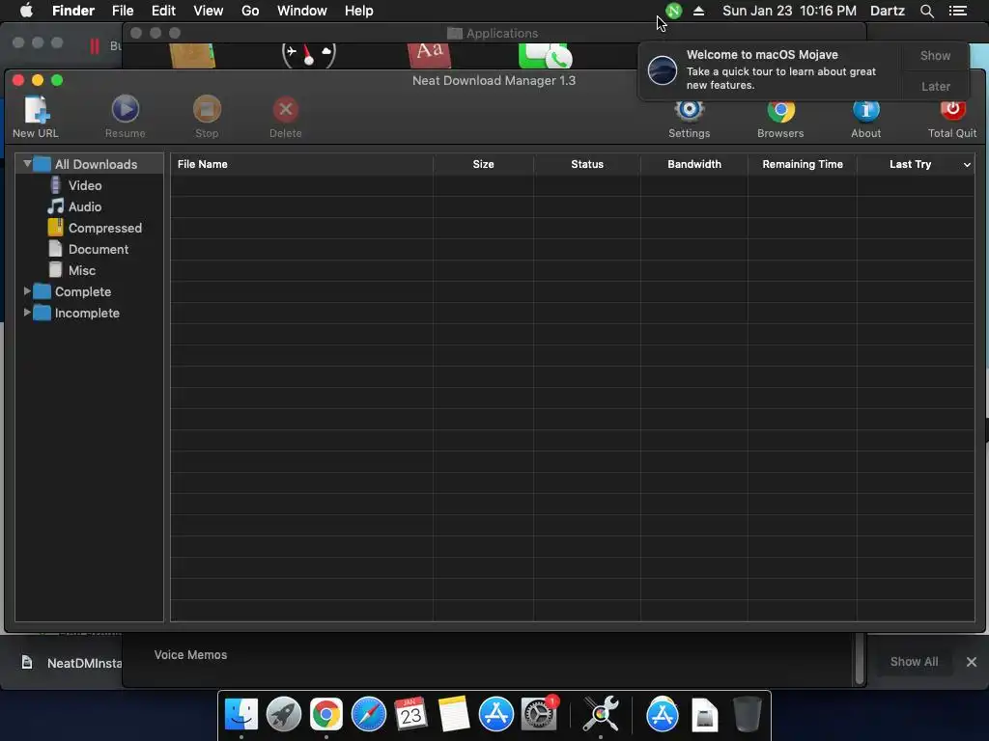Viewport: 989px width, 741px height.
Task: Open the About info icon
Action: pyautogui.click(x=866, y=111)
